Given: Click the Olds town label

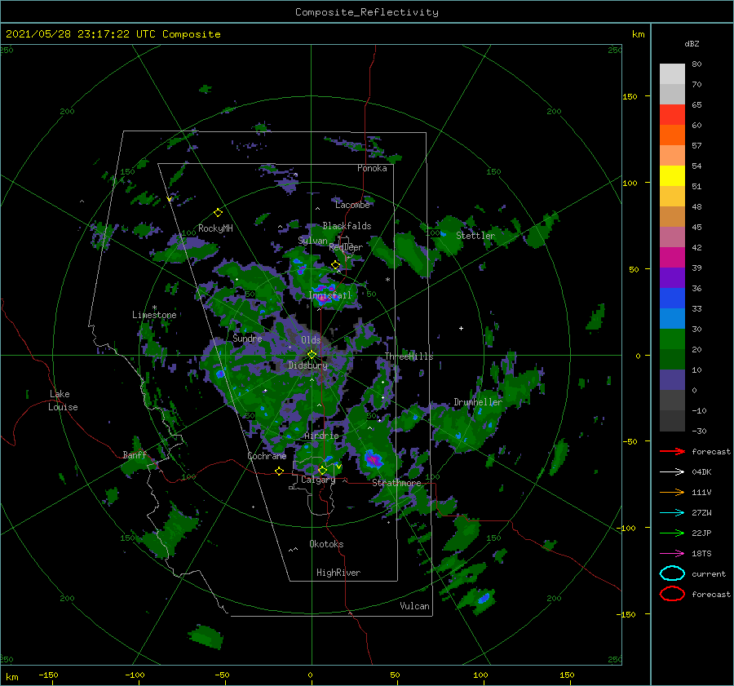Looking at the screenshot, I should tap(311, 340).
